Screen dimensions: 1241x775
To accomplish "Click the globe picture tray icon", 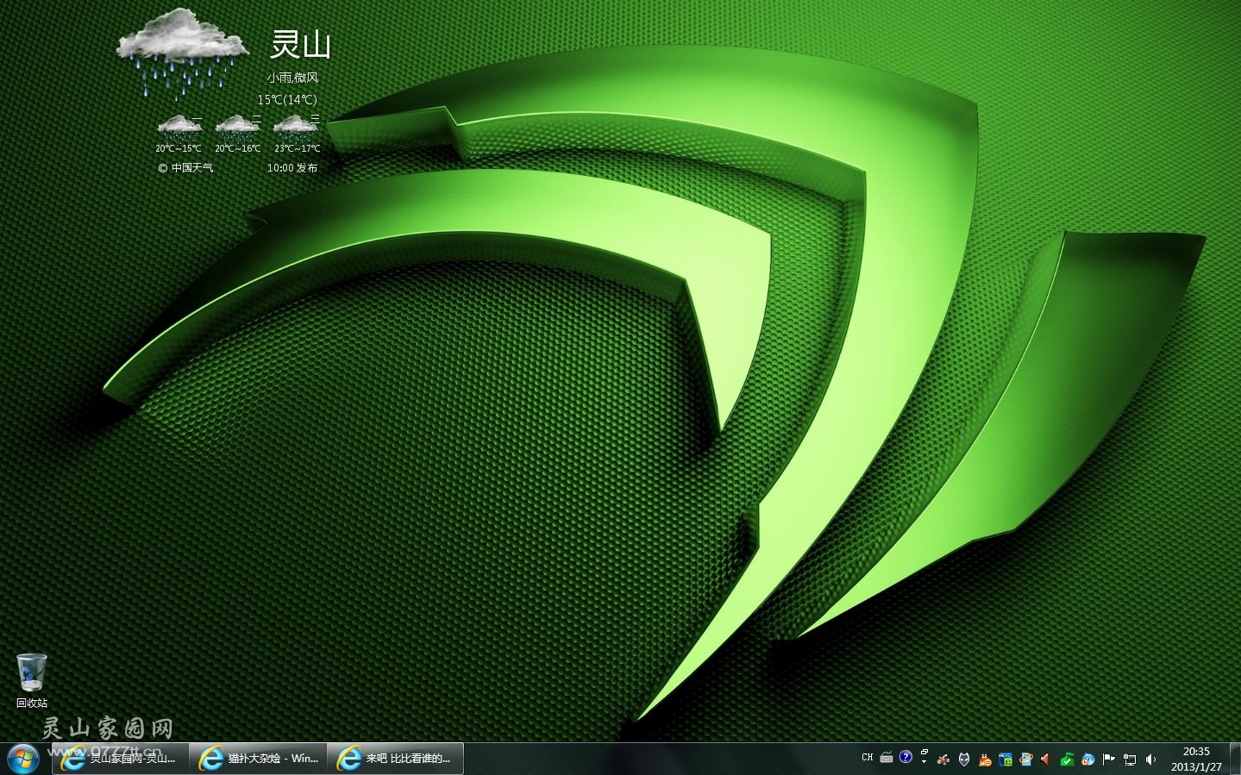I will tap(1026, 759).
